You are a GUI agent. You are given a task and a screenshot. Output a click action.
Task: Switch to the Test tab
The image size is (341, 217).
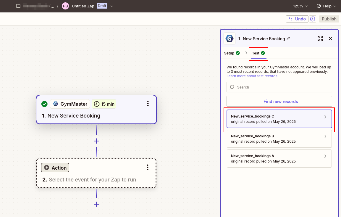click(x=258, y=53)
